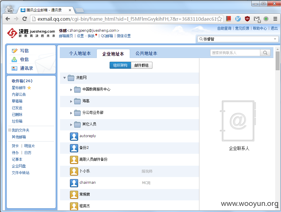Open the blue V extension icon
The image size is (281, 212).
pyautogui.click(x=238, y=19)
